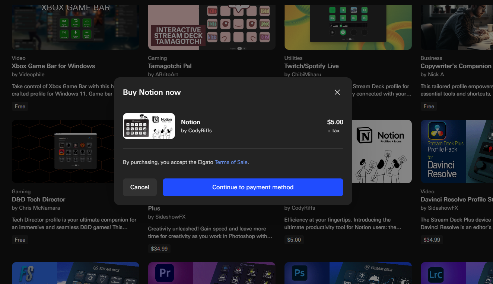This screenshot has height=284, width=493.
Task: Click the Business category label
Action: [x=432, y=58]
